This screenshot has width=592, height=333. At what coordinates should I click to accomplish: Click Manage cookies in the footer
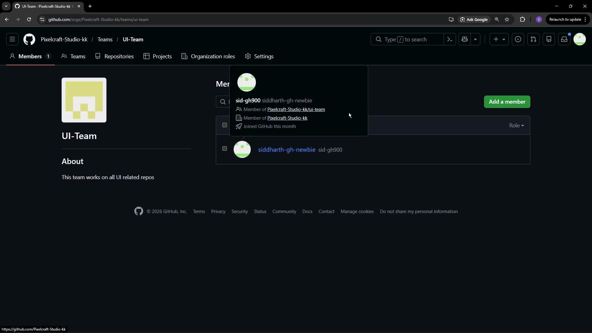click(357, 212)
